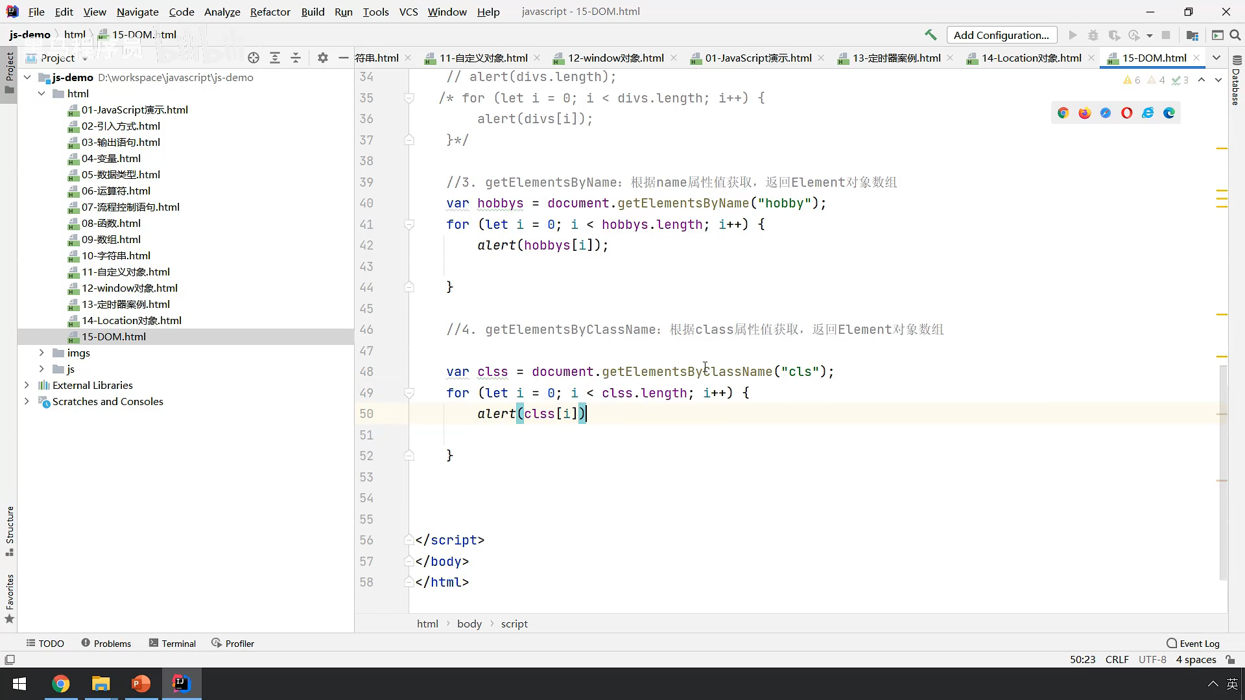Click Select Opened File target icon

coord(254,58)
